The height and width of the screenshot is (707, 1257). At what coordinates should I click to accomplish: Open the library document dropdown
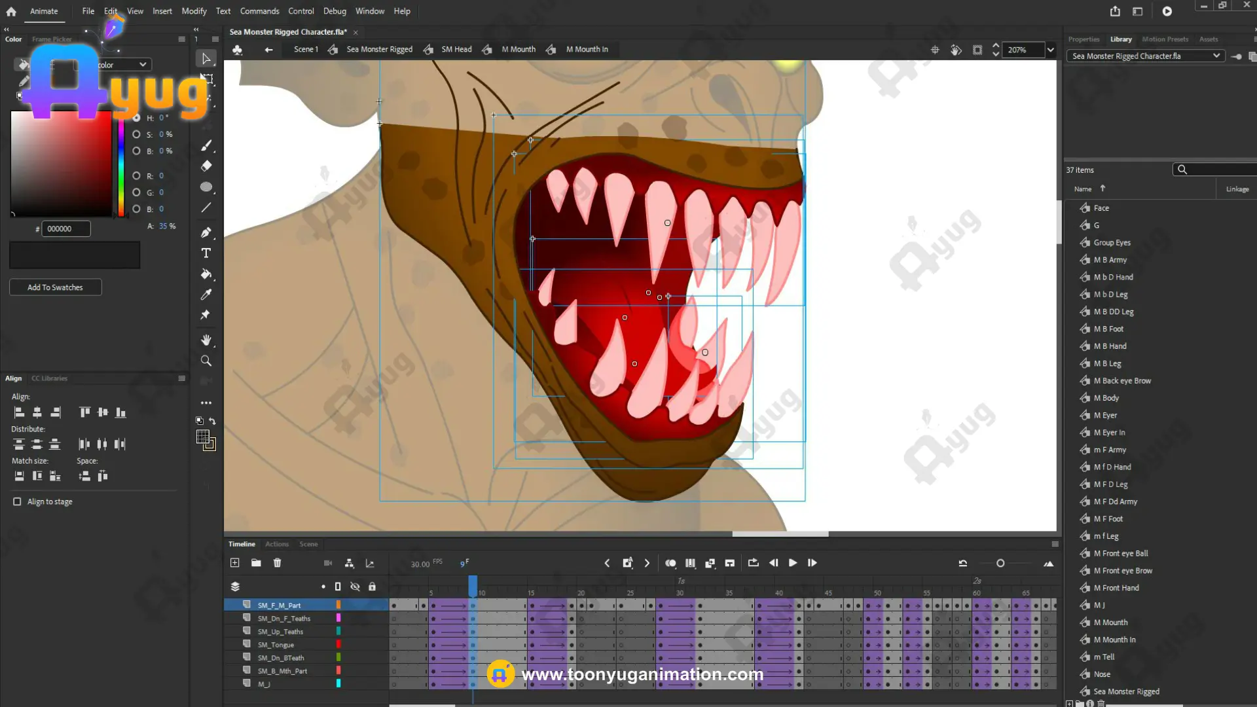1216,56
